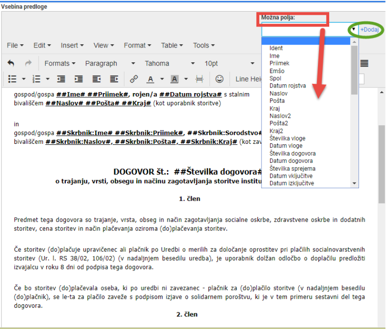The image size is (387, 330).
Task: Open the Tools menu
Action: point(204,45)
